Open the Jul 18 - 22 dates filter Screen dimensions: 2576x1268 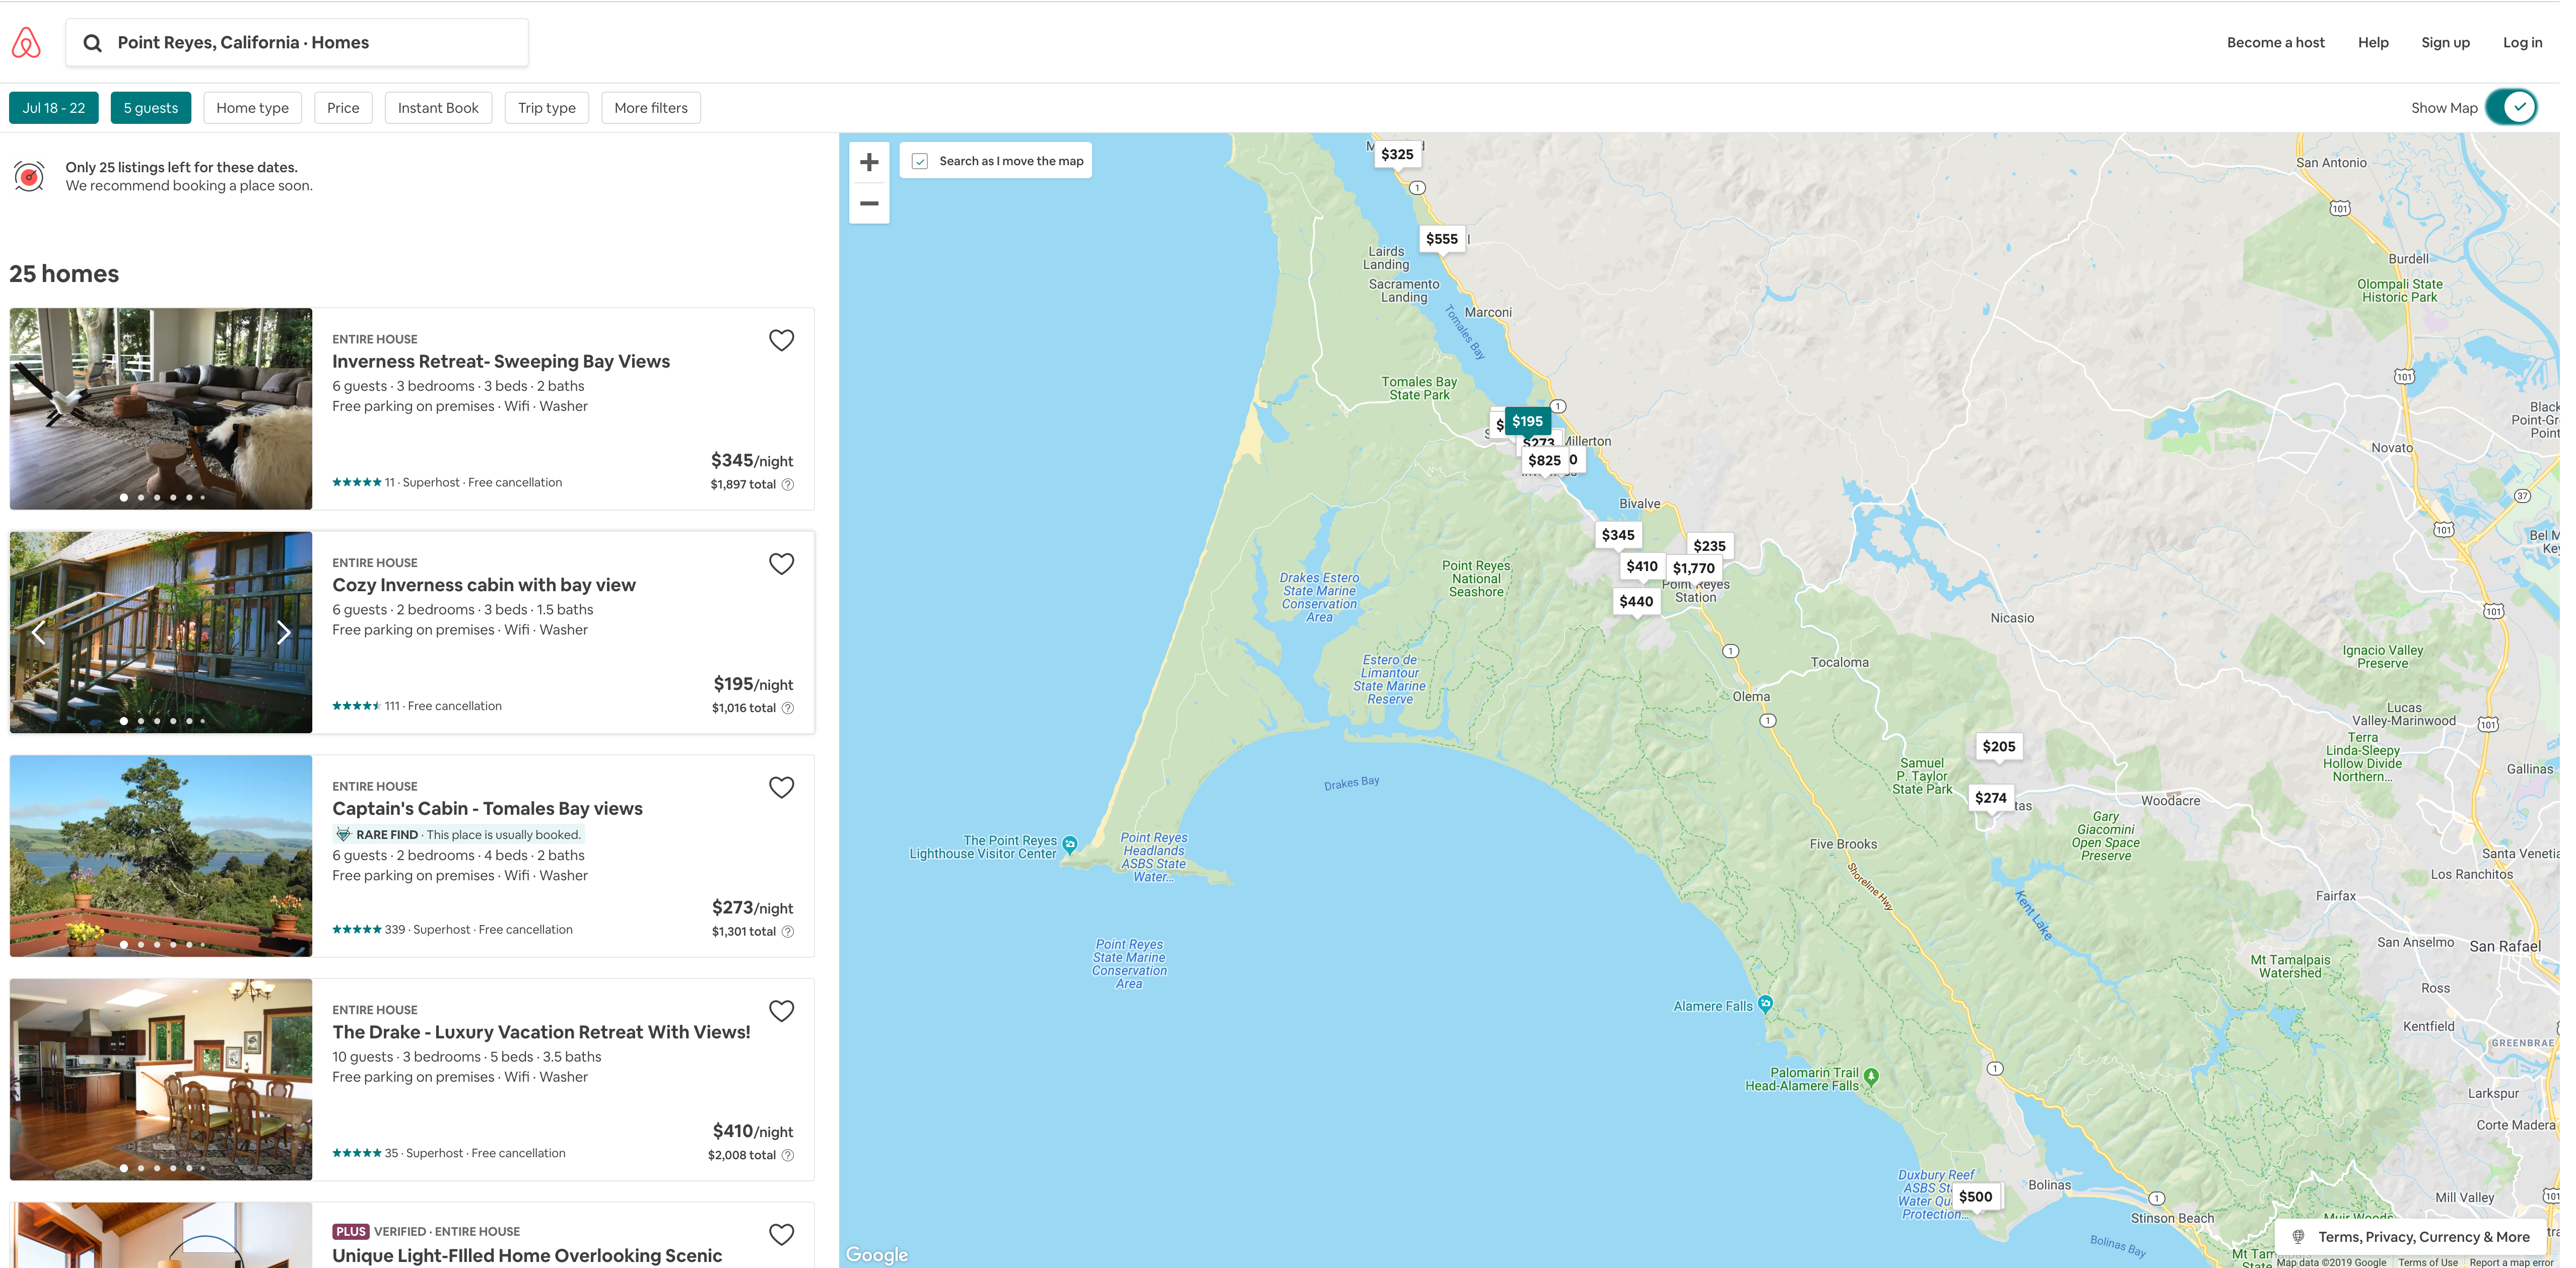54,108
